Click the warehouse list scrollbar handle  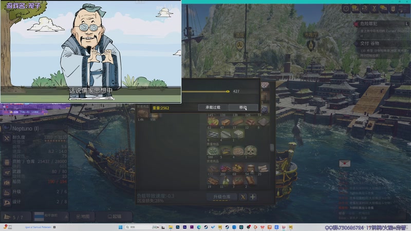(272, 147)
